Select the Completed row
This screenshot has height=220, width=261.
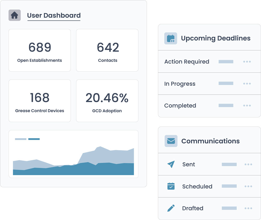click(x=209, y=106)
